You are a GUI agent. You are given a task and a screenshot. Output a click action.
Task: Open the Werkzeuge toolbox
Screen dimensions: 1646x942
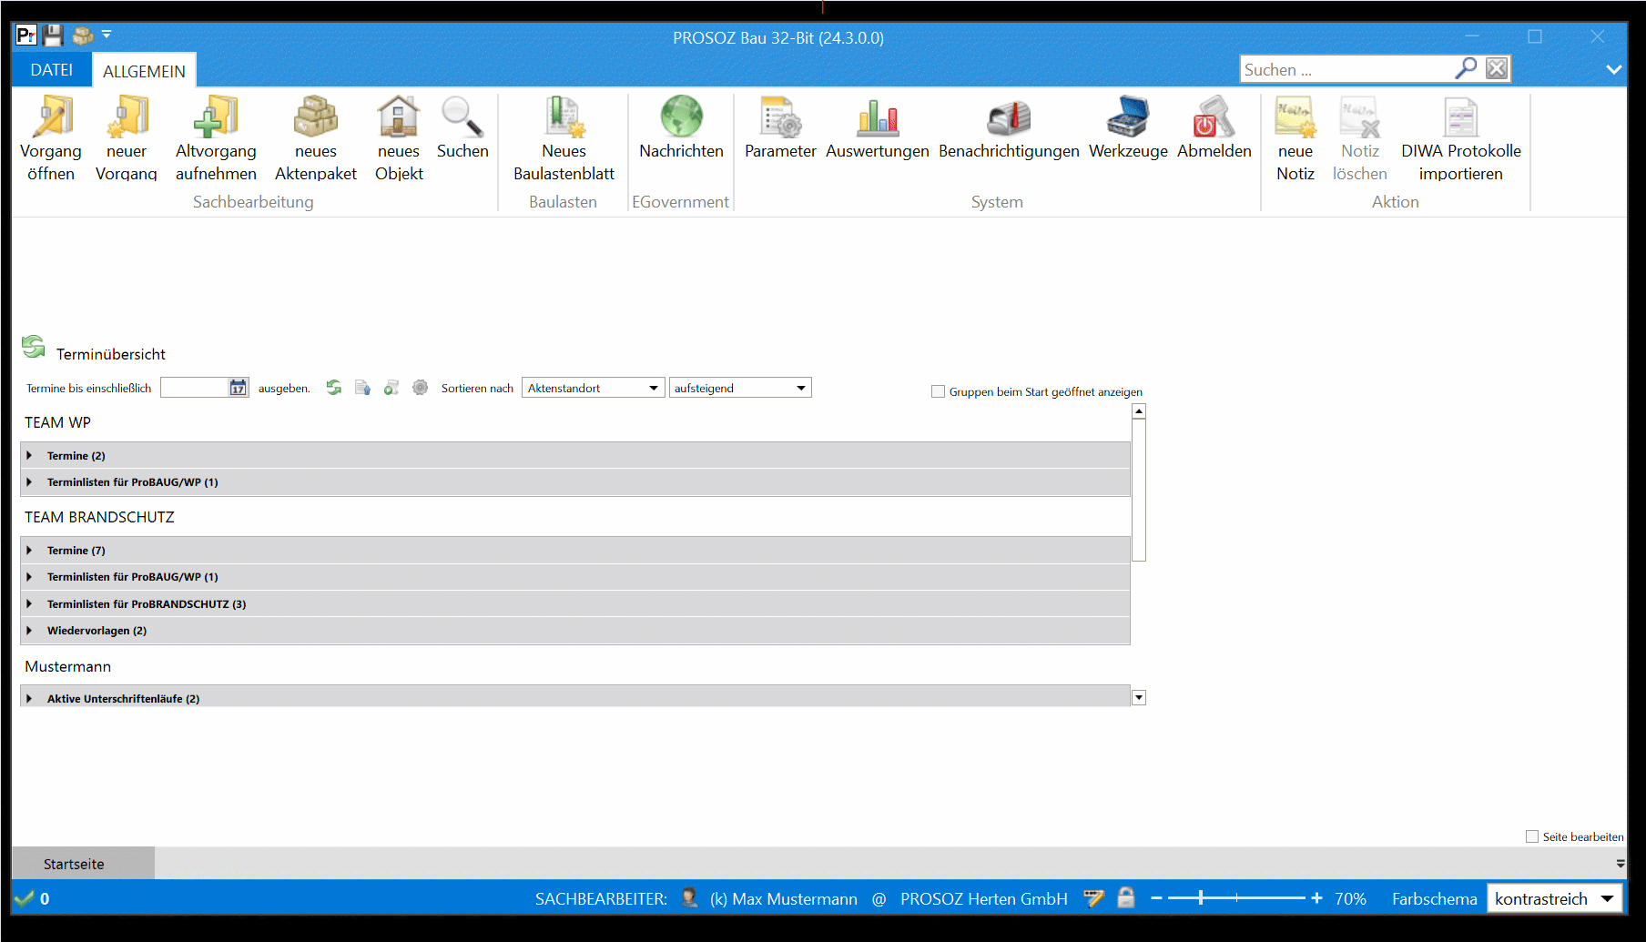[x=1128, y=128]
